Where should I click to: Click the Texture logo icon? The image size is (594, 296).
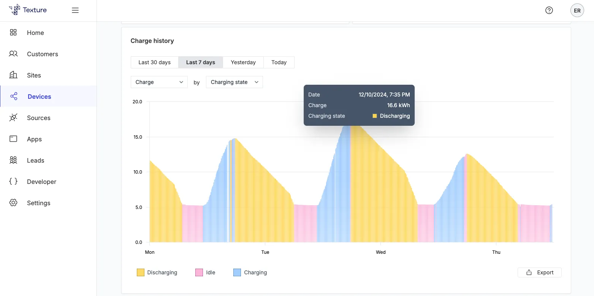pos(14,10)
